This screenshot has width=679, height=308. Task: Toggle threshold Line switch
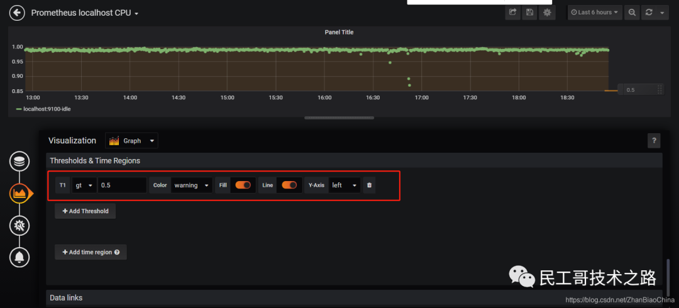[289, 185]
